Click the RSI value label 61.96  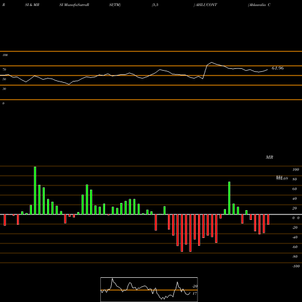pyautogui.click(x=278, y=68)
